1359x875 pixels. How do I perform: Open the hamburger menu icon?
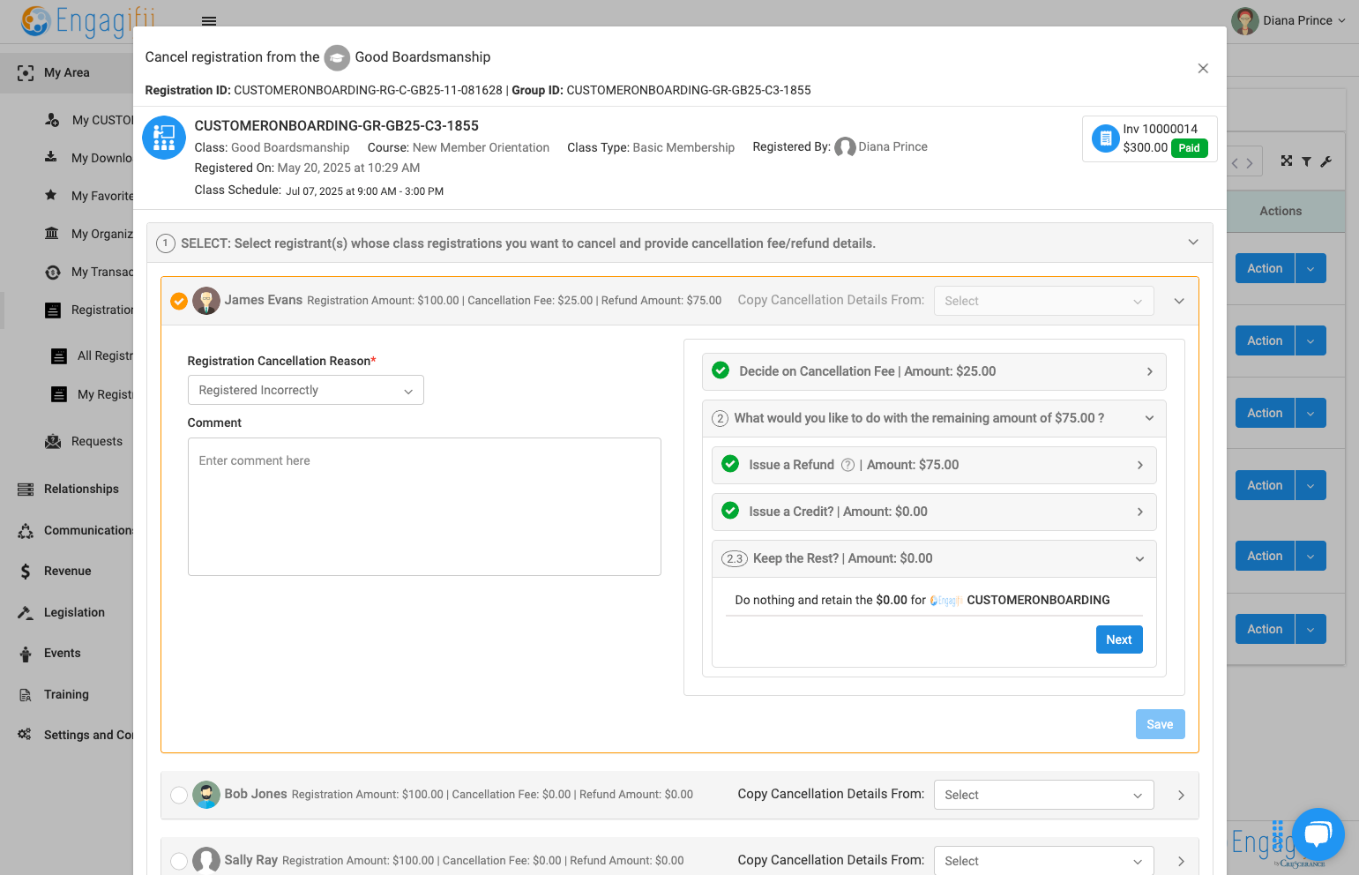(209, 21)
